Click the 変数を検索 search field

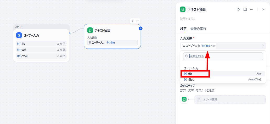pos(223,56)
